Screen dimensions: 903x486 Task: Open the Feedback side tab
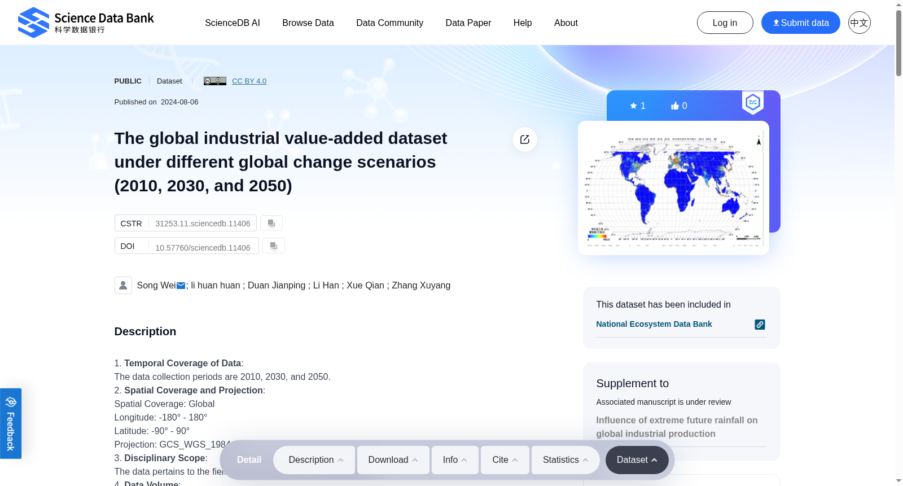pos(11,423)
